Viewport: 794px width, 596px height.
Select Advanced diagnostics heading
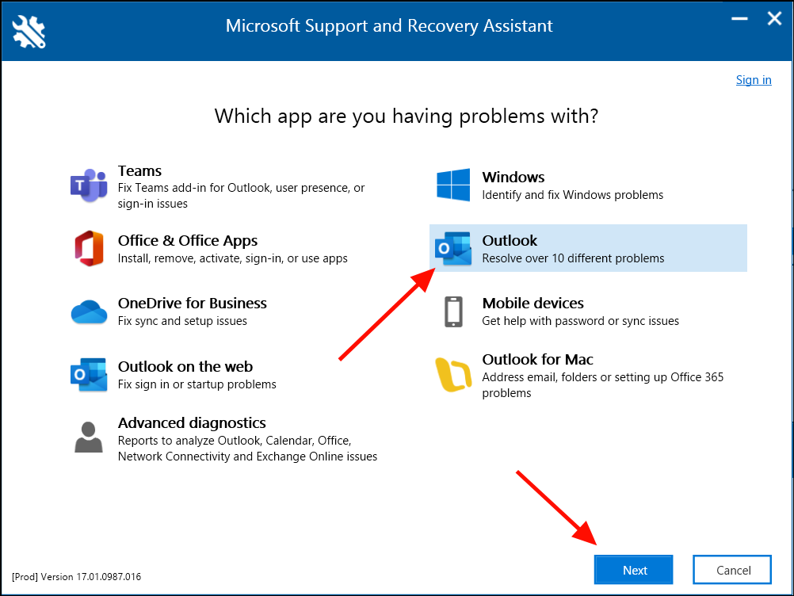click(192, 422)
